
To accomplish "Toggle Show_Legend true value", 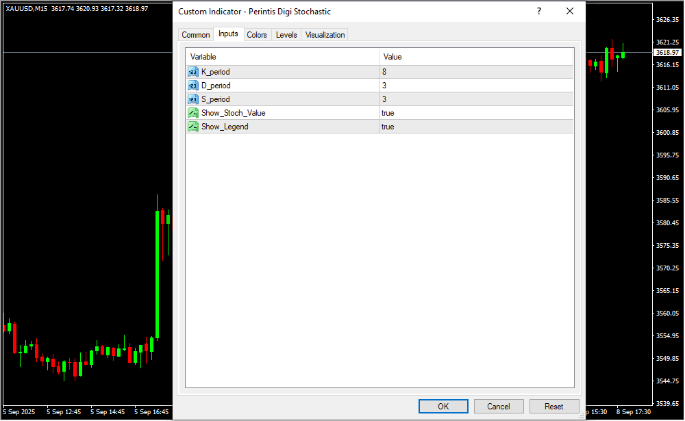I will coord(476,127).
